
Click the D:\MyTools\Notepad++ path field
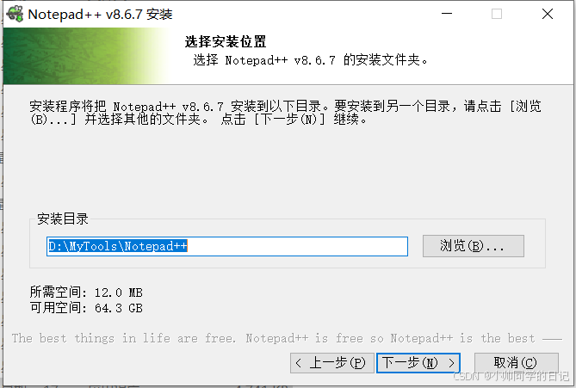tap(227, 246)
